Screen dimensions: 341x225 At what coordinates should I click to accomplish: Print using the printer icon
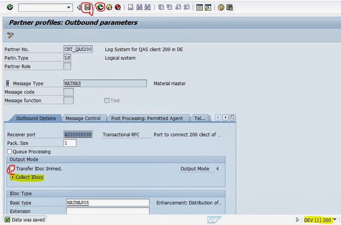(x=131, y=7)
